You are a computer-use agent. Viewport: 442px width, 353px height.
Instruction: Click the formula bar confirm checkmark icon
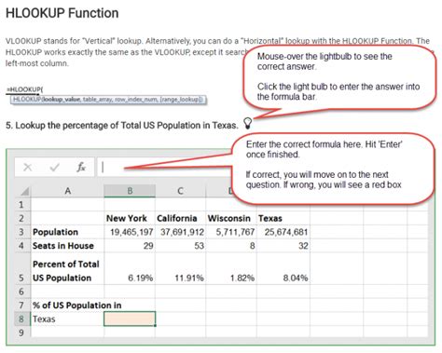coord(54,168)
